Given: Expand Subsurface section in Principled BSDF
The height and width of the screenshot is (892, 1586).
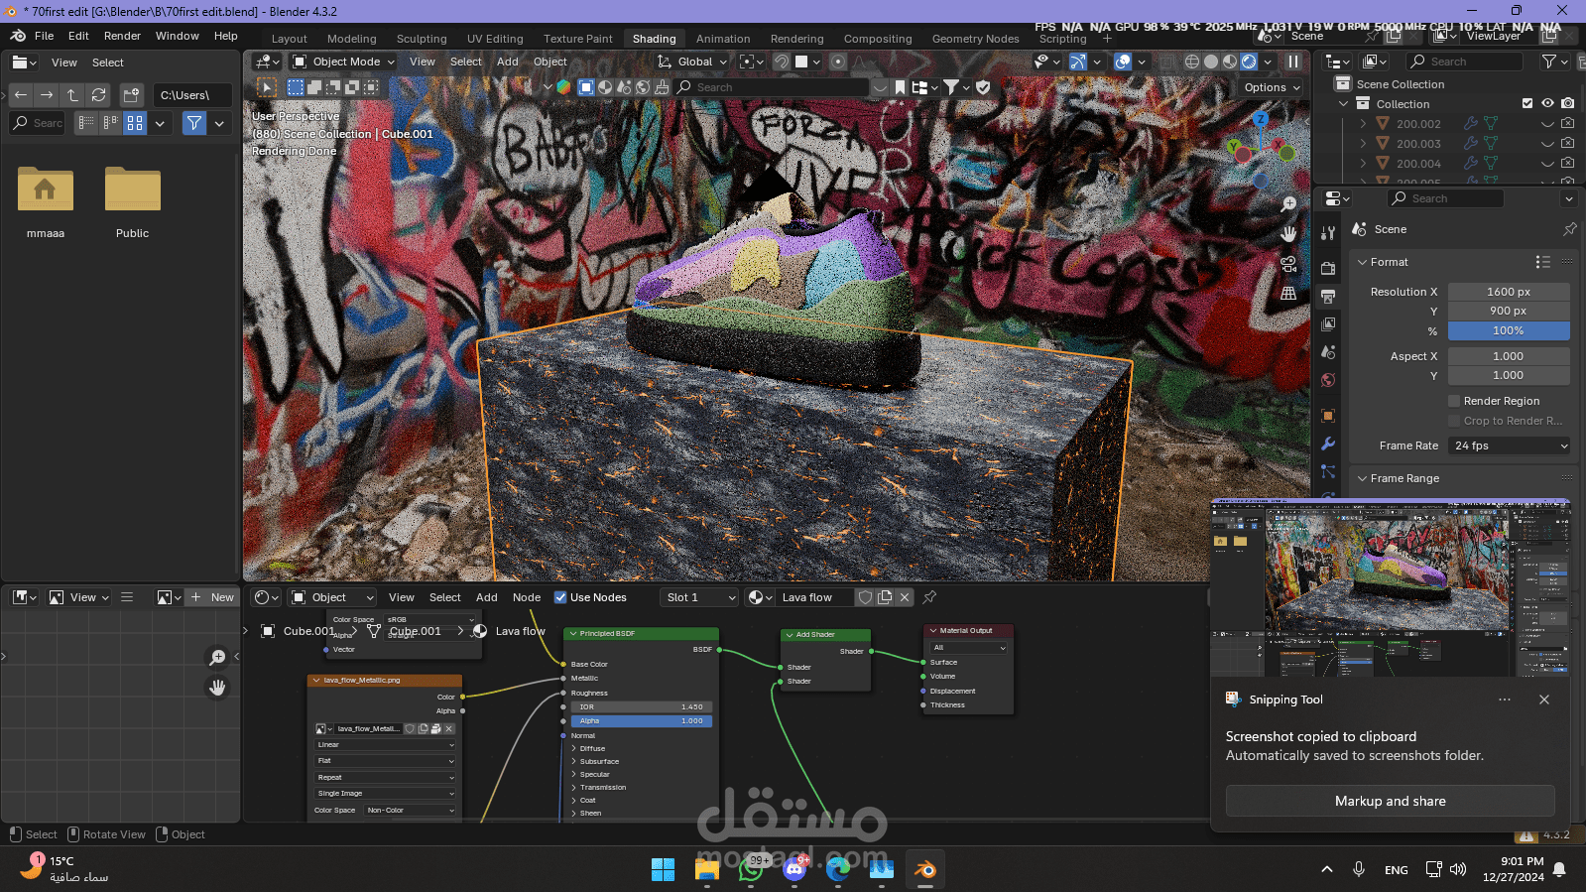Looking at the screenshot, I should point(573,761).
